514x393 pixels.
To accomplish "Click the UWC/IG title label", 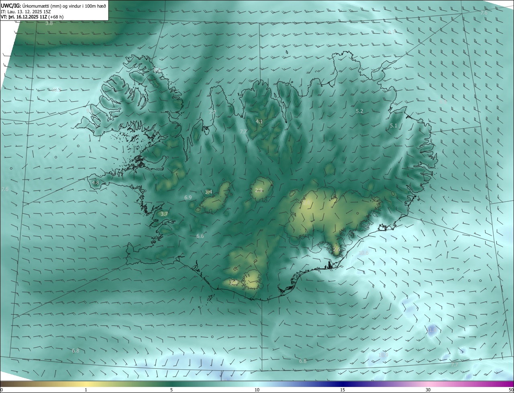I will [11, 6].
